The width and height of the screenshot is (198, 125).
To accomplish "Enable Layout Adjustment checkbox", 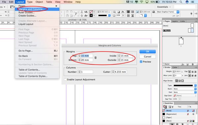I will tap(65, 79).
